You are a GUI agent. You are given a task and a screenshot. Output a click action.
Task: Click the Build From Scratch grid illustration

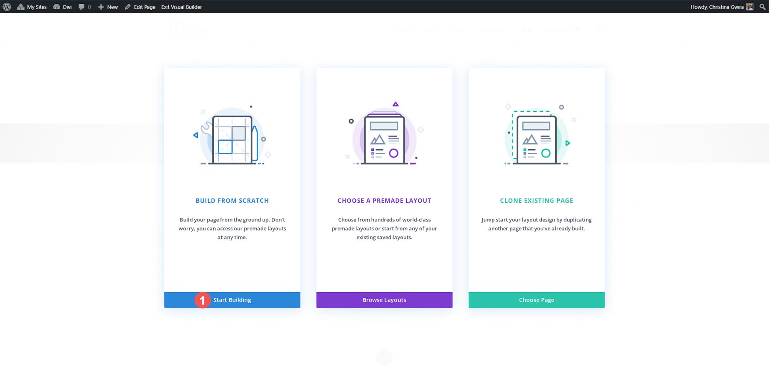click(232, 137)
